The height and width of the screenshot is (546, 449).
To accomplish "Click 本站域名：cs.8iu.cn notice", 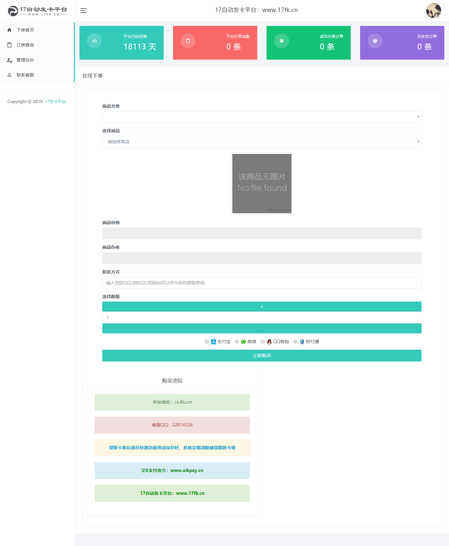I will click(172, 402).
